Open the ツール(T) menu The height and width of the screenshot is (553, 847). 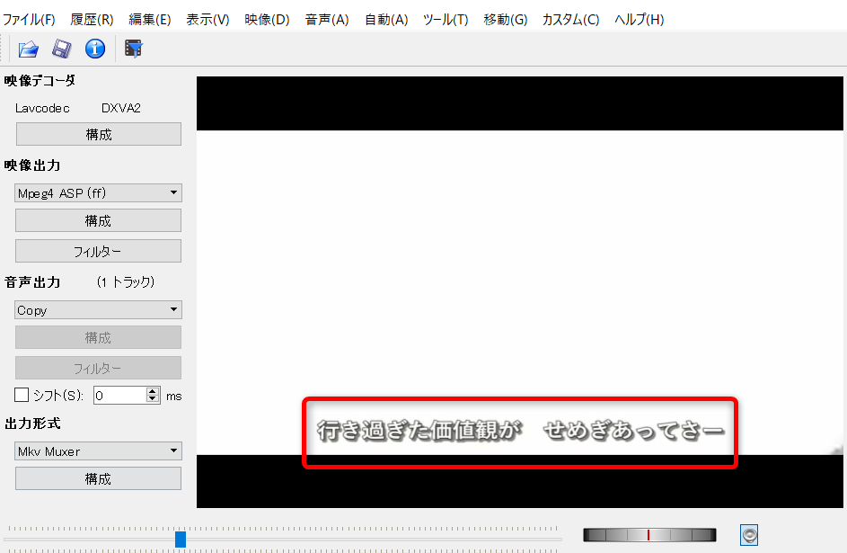pos(446,19)
